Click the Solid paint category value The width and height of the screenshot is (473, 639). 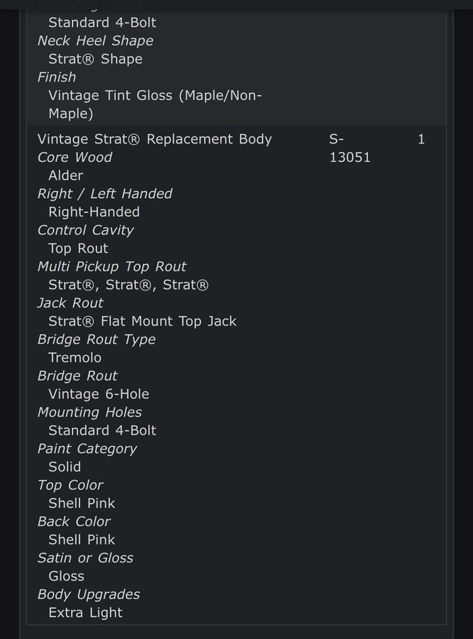pos(65,466)
